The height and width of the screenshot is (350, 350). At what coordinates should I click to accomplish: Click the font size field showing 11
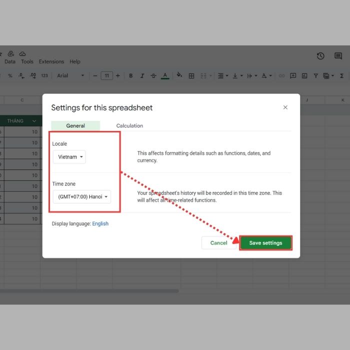tap(106, 75)
